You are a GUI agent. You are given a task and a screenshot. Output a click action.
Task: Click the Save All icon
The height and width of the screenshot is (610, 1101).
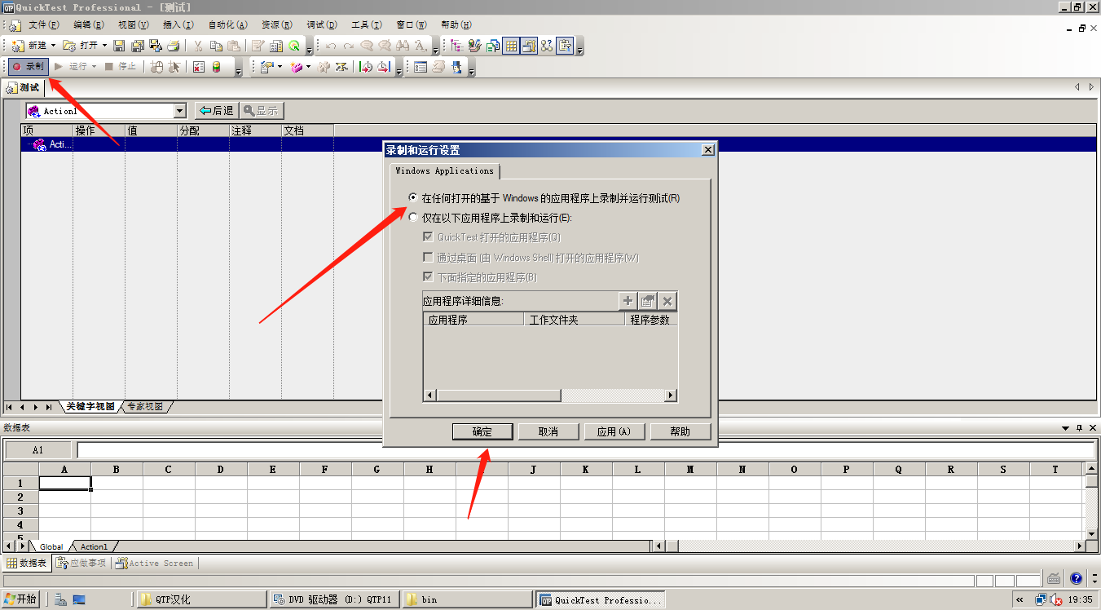(x=138, y=46)
